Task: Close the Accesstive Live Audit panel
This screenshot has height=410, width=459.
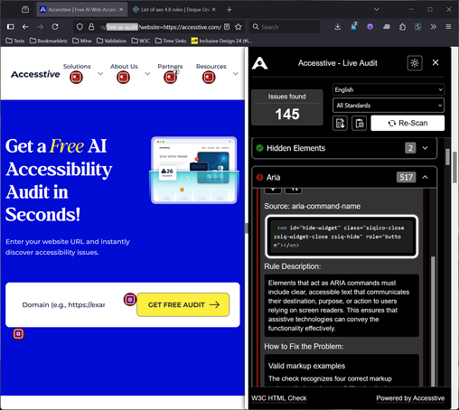Action: coord(436,62)
